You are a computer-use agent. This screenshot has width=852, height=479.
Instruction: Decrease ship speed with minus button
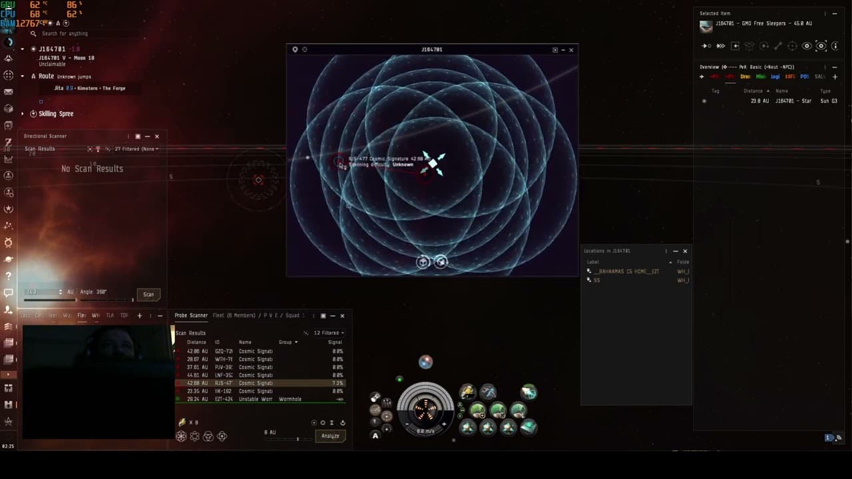click(x=407, y=424)
